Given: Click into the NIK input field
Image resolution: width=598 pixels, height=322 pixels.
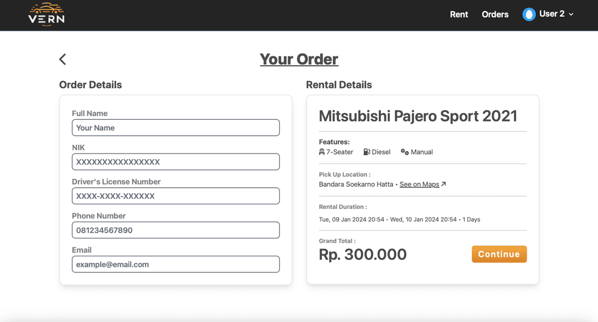Looking at the screenshot, I should (176, 162).
